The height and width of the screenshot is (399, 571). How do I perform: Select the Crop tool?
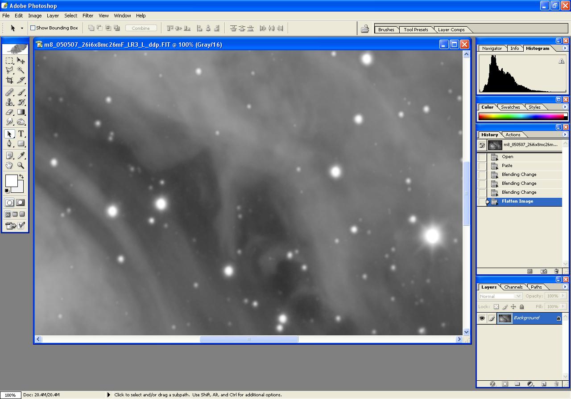[9, 80]
